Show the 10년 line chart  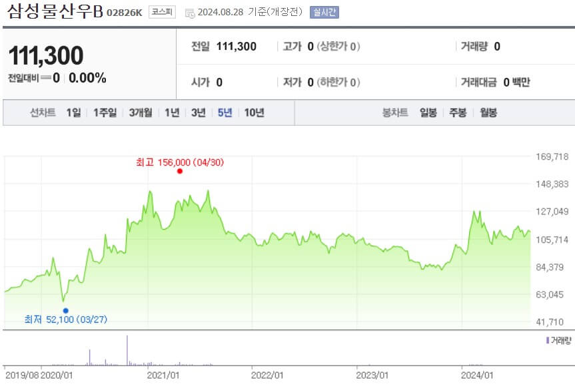[x=254, y=112]
